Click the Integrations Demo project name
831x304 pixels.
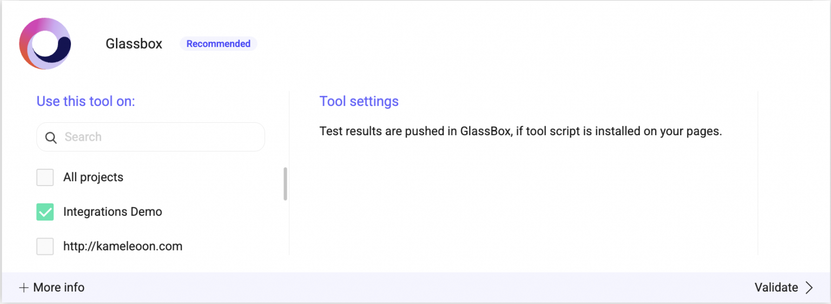click(113, 212)
